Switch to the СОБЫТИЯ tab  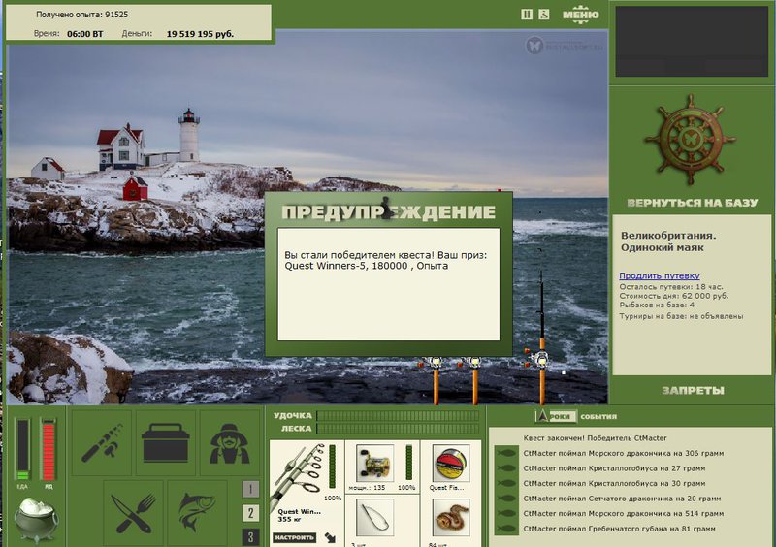coord(598,417)
